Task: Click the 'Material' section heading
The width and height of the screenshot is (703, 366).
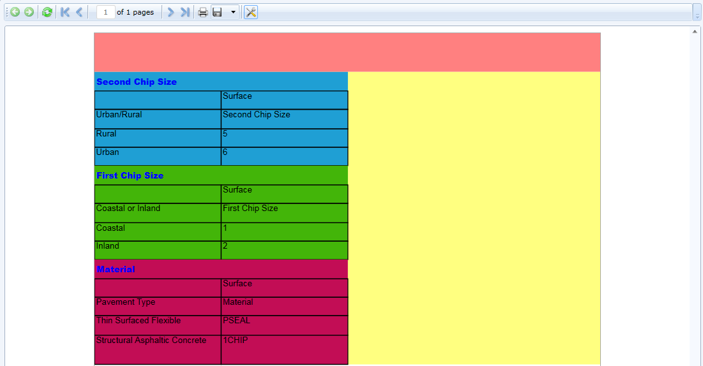Action: point(116,269)
